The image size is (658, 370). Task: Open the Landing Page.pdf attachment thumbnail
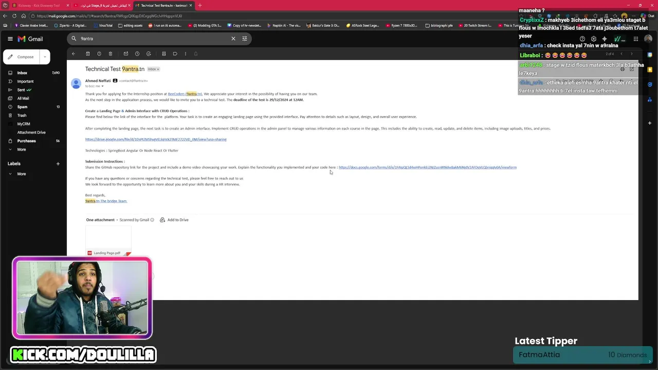(108, 242)
